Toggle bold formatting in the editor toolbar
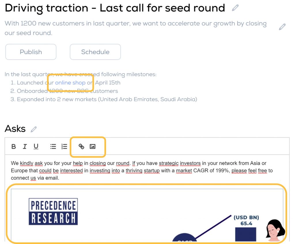 coord(14,146)
